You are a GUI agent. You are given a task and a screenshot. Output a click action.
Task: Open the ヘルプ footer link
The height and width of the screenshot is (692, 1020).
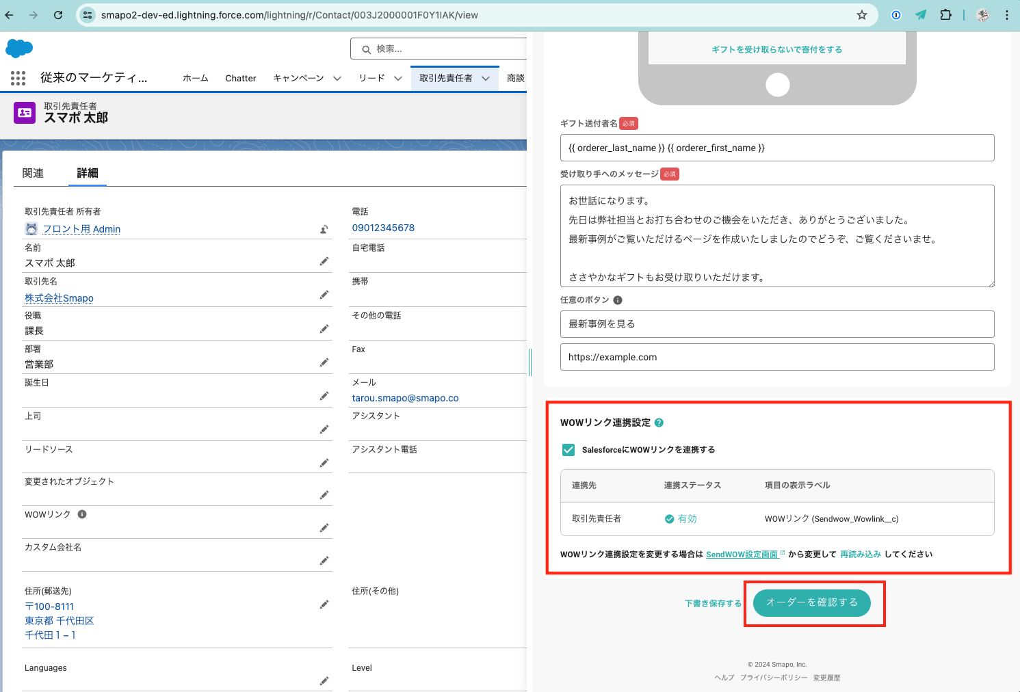[x=724, y=678]
